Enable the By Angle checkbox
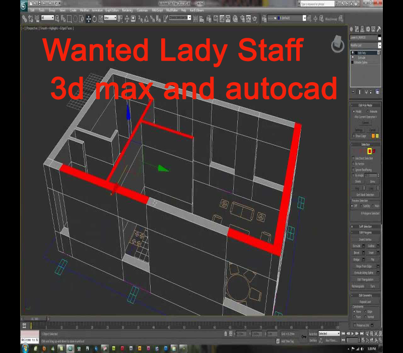This screenshot has height=353, width=403. coord(354,175)
